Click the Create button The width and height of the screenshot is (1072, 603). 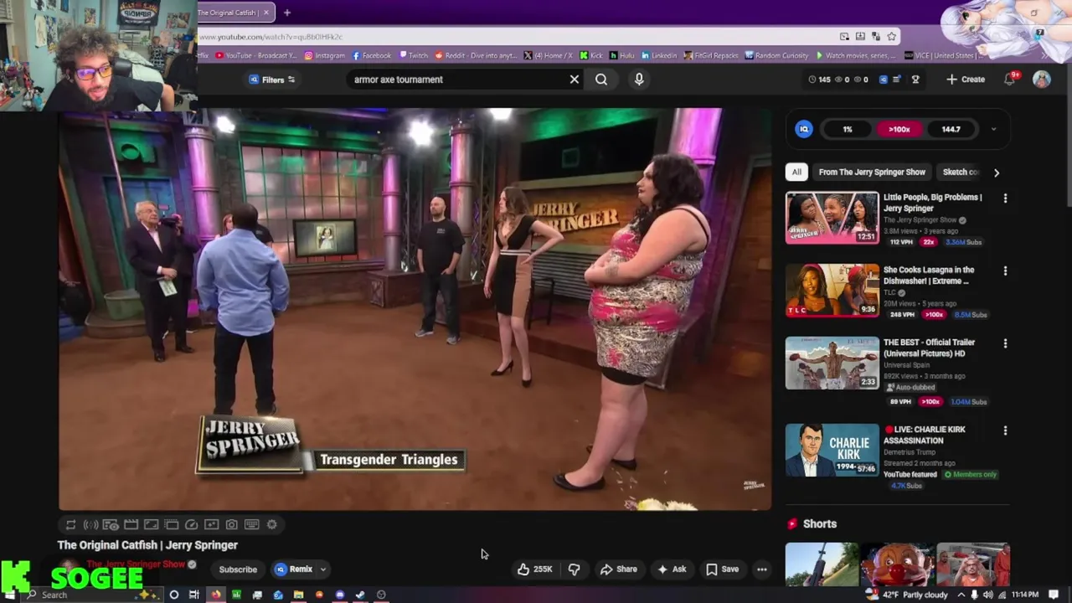[966, 80]
